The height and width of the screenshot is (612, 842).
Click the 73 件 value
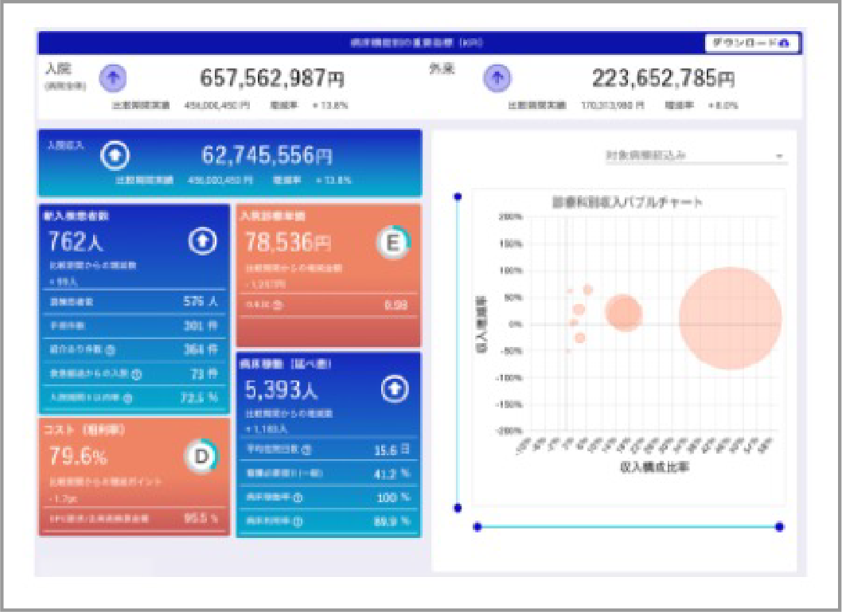pos(204,373)
